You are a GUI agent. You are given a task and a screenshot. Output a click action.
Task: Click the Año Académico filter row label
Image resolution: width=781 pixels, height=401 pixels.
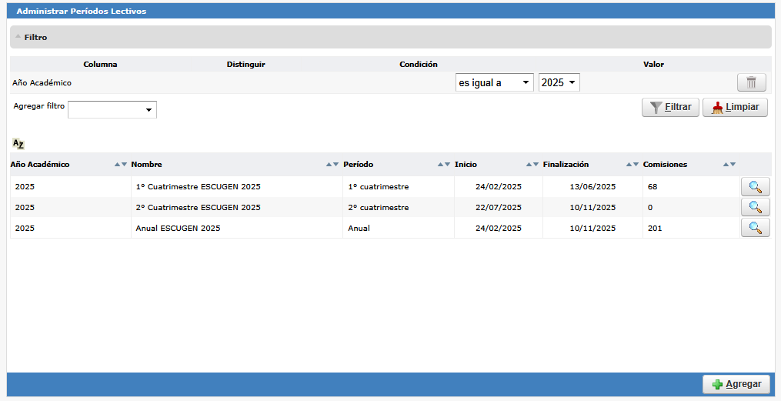tap(42, 82)
